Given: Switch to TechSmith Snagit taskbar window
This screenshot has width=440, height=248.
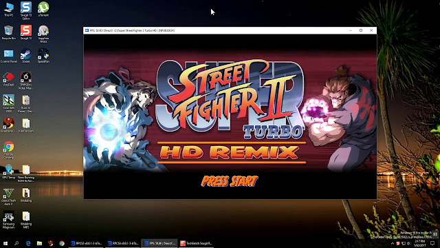Looking at the screenshot, I should point(196,243).
